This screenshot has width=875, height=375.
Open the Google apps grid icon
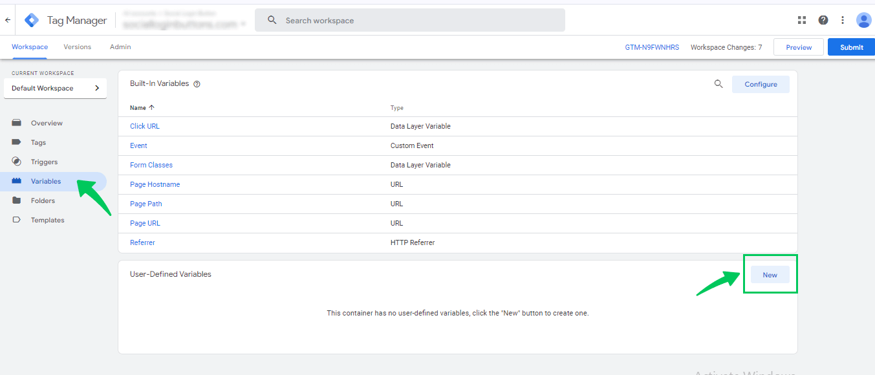tap(802, 20)
